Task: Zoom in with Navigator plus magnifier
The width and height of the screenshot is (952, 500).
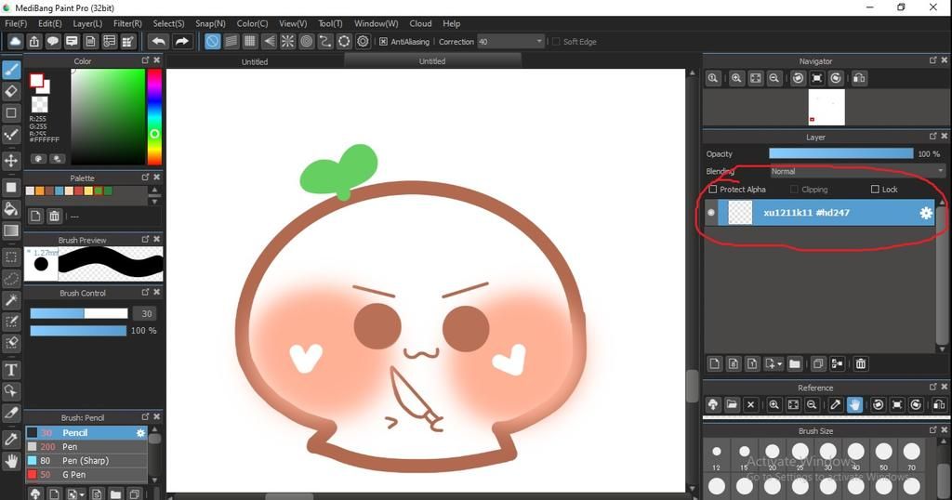Action: (x=736, y=78)
